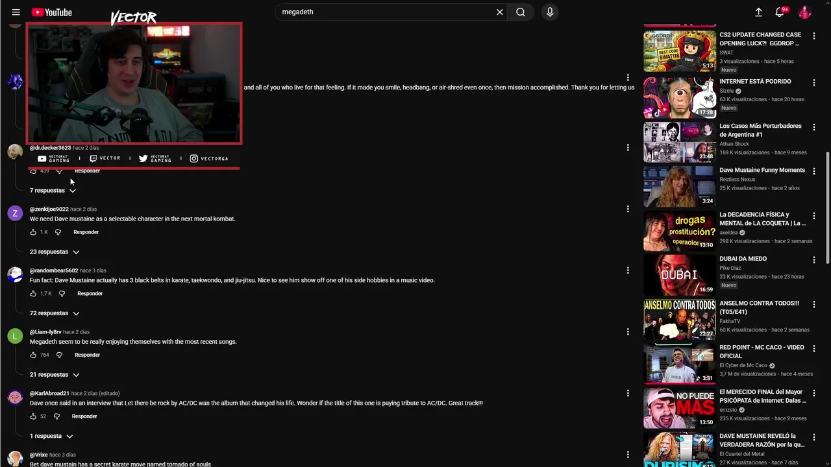Like Liam-ly8rv's comment
Image resolution: width=831 pixels, height=467 pixels.
(x=33, y=355)
